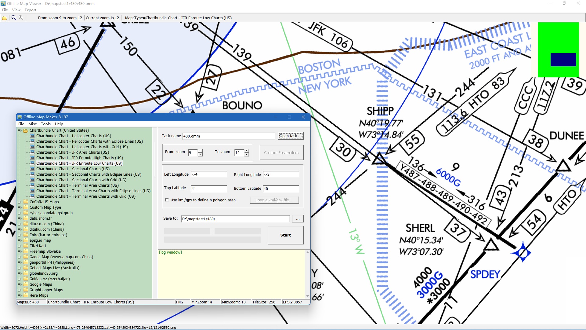The image size is (586, 330).
Task: Expand the CoCoRaHS Maps tree node
Action: [19, 202]
